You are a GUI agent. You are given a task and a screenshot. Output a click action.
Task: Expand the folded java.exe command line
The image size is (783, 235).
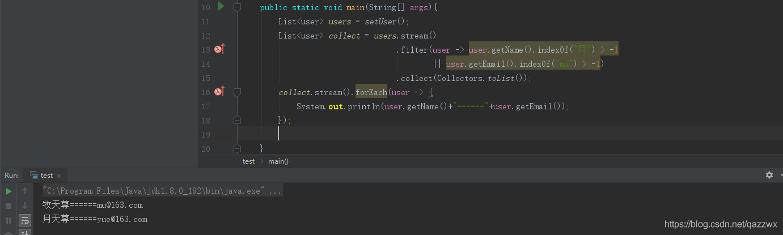pyautogui.click(x=274, y=191)
